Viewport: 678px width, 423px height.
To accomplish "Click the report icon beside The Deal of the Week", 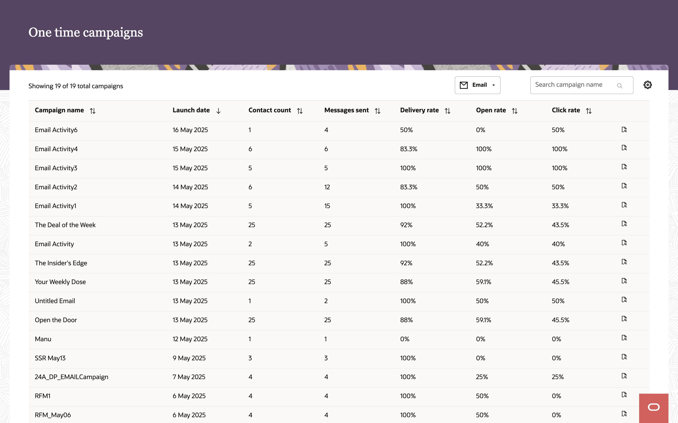I will [625, 223].
